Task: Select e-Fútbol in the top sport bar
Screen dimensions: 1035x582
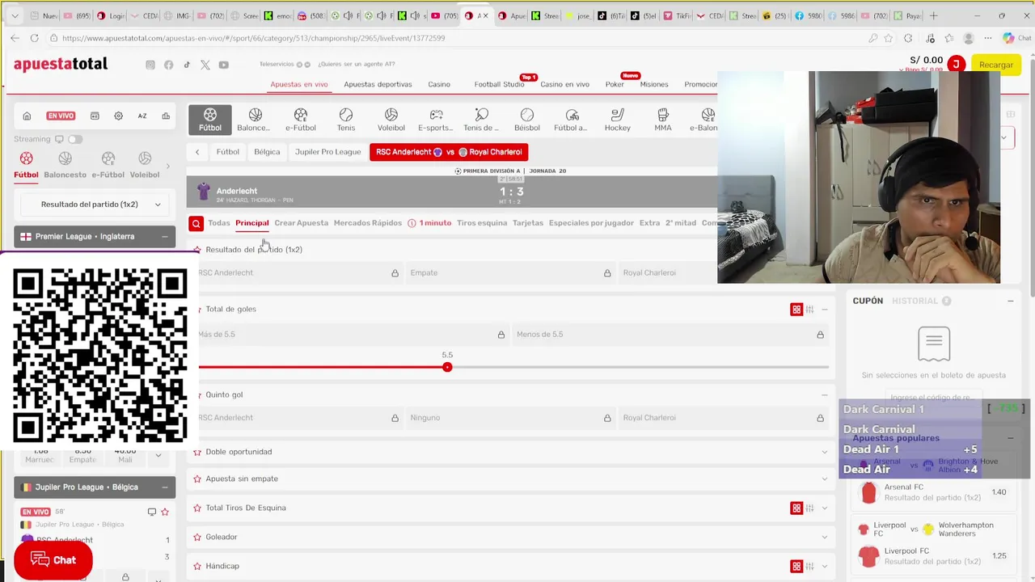Action: (301, 120)
